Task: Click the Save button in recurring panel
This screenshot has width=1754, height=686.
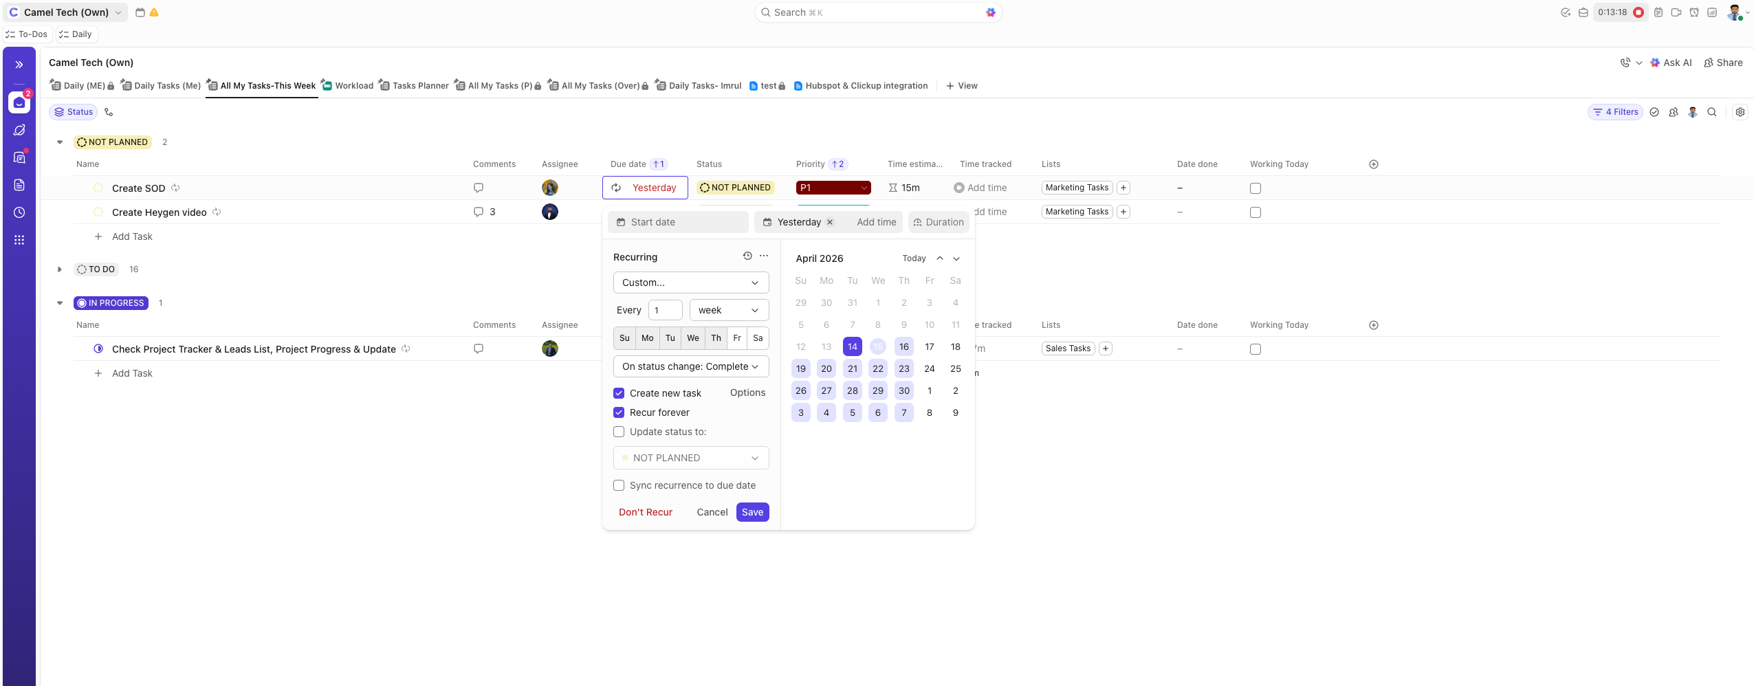Action: [x=752, y=512]
